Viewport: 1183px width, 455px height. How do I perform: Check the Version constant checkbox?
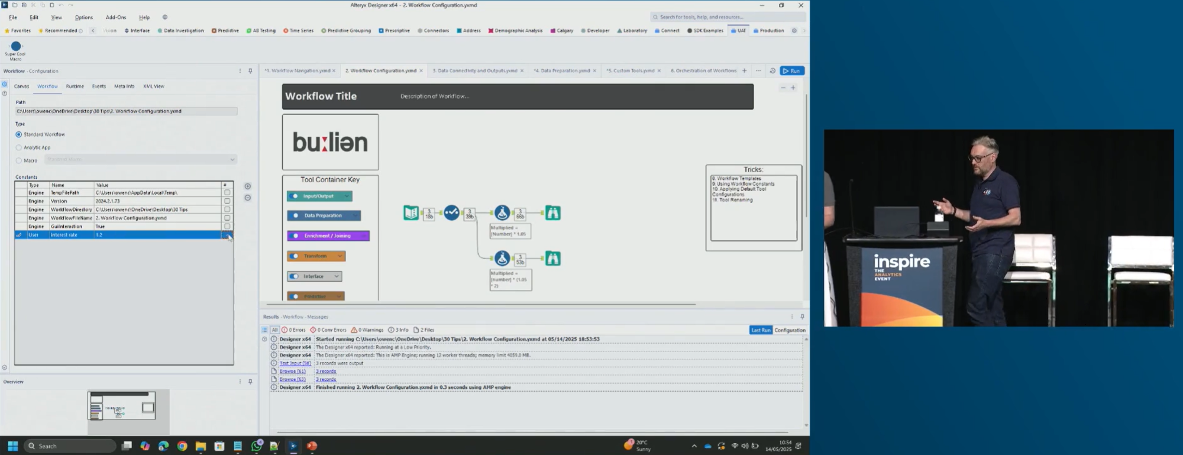[227, 201]
